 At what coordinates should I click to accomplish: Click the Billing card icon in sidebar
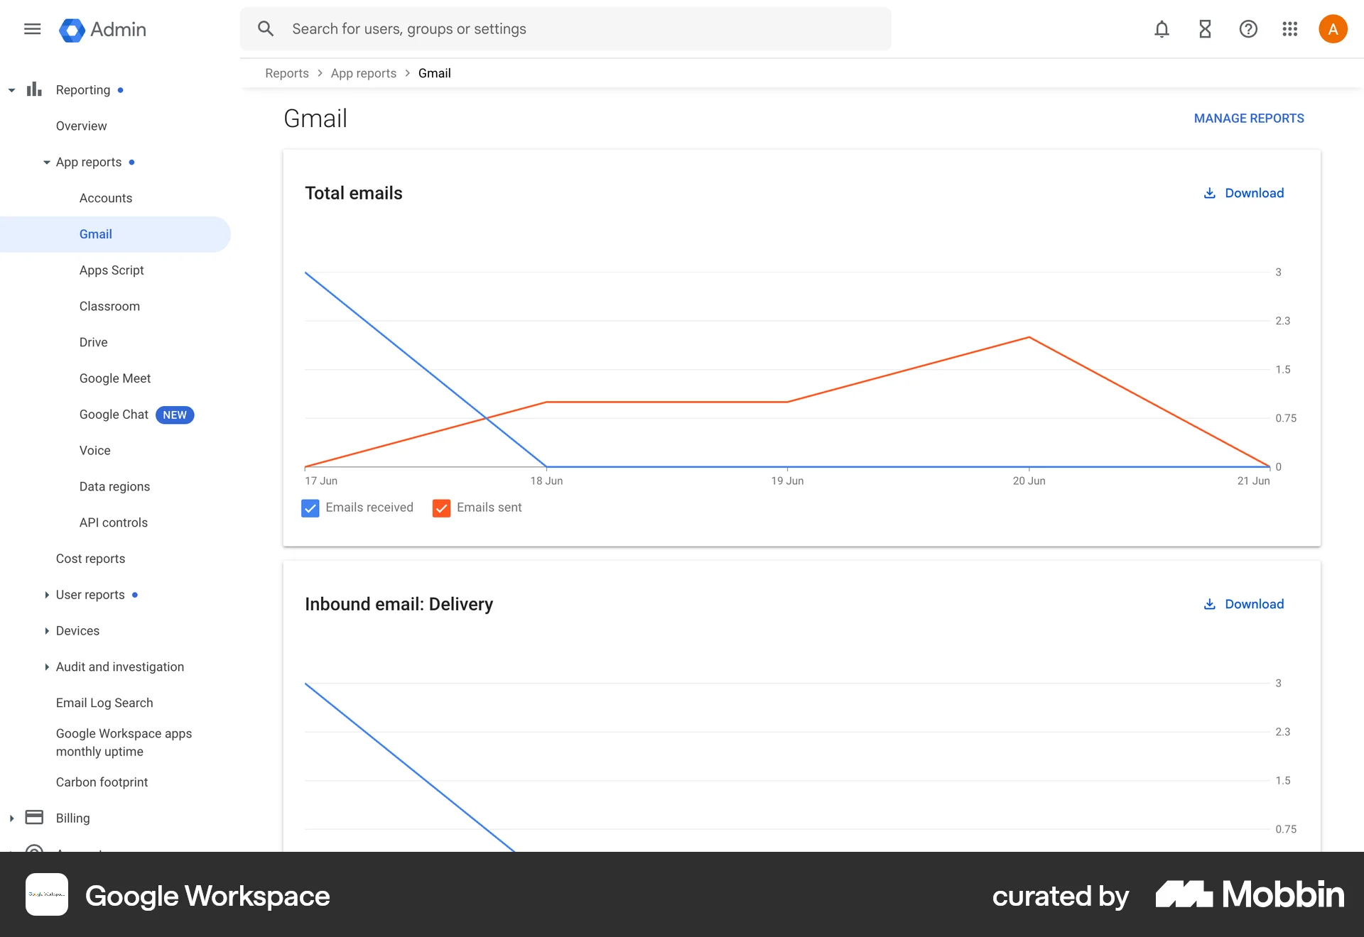[x=33, y=817]
